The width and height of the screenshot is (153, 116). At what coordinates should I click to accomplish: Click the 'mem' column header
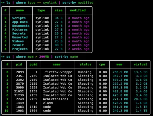click(x=119, y=64)
